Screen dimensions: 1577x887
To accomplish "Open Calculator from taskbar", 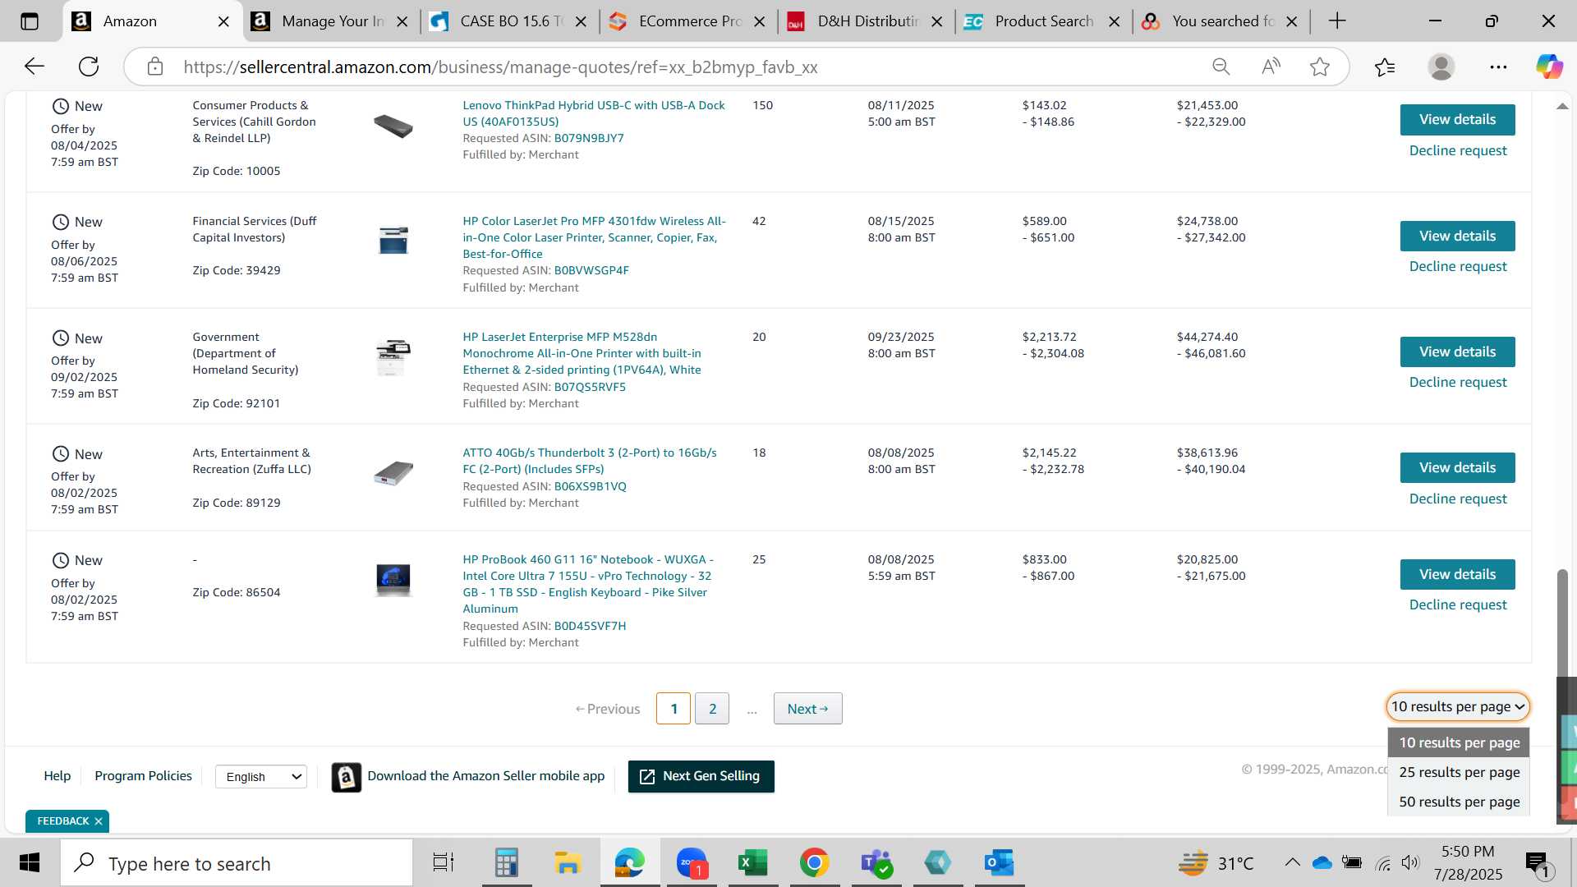I will pyautogui.click(x=506, y=863).
